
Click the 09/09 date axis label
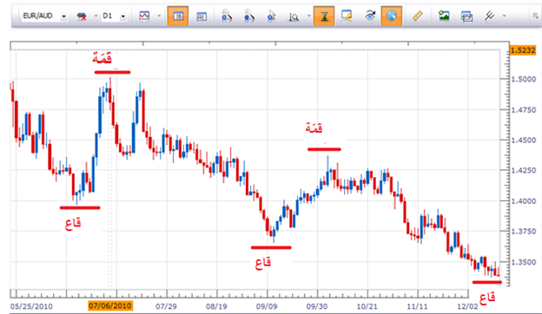click(267, 306)
